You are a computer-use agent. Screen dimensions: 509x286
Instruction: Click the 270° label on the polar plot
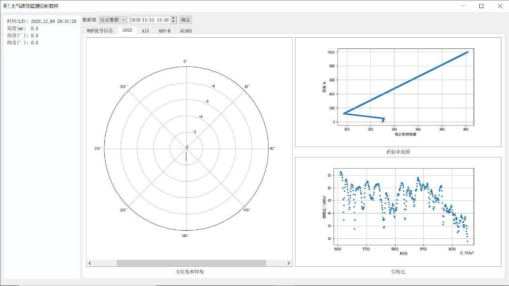[98, 149]
